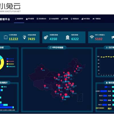Click the 6322 video count

(75, 39)
